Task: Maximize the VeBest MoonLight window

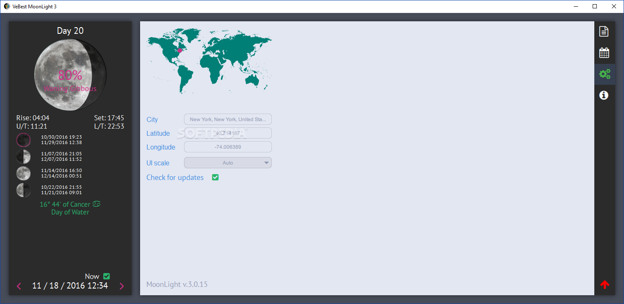Action: pyautogui.click(x=595, y=6)
